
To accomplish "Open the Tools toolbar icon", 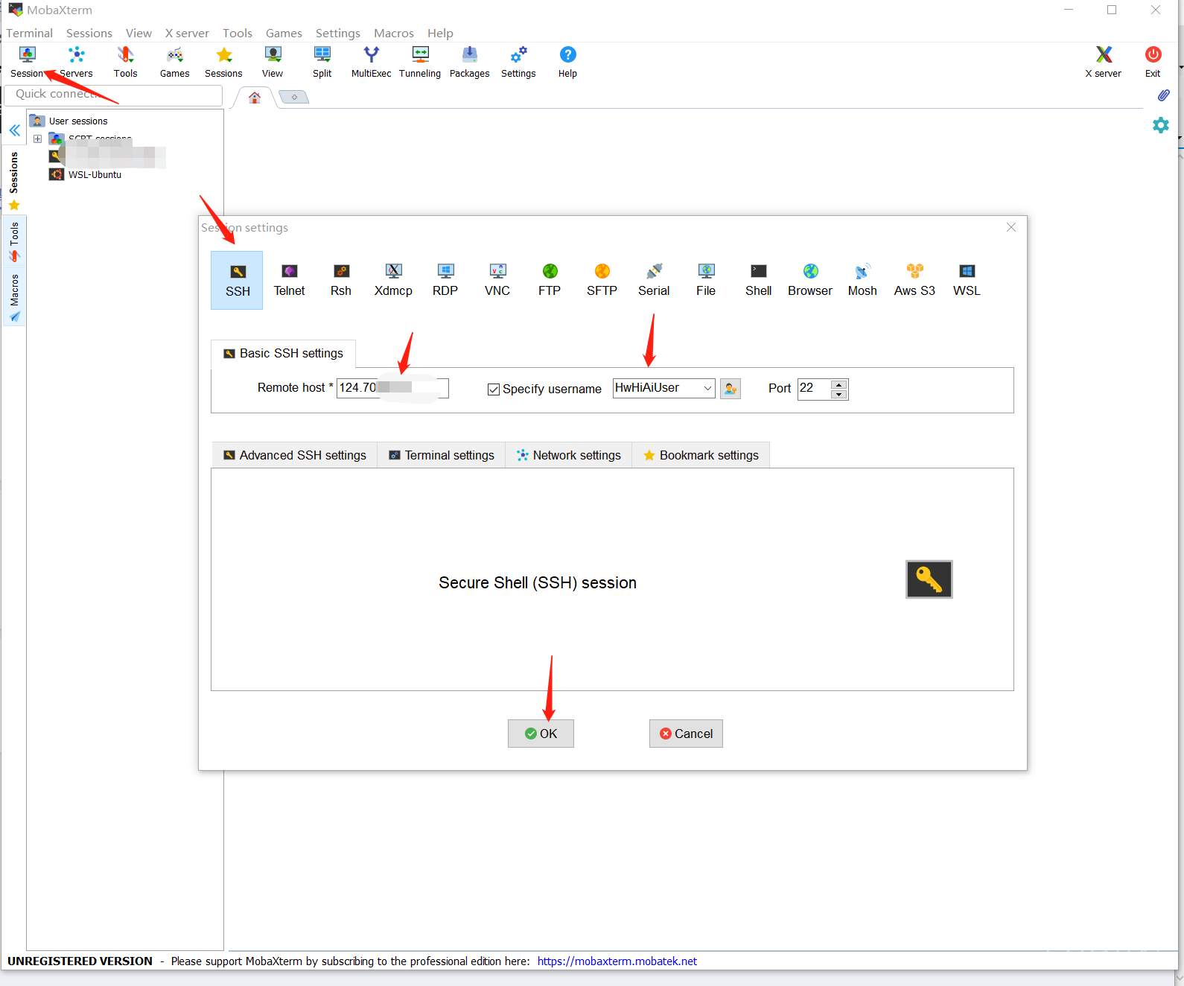I will click(x=125, y=62).
